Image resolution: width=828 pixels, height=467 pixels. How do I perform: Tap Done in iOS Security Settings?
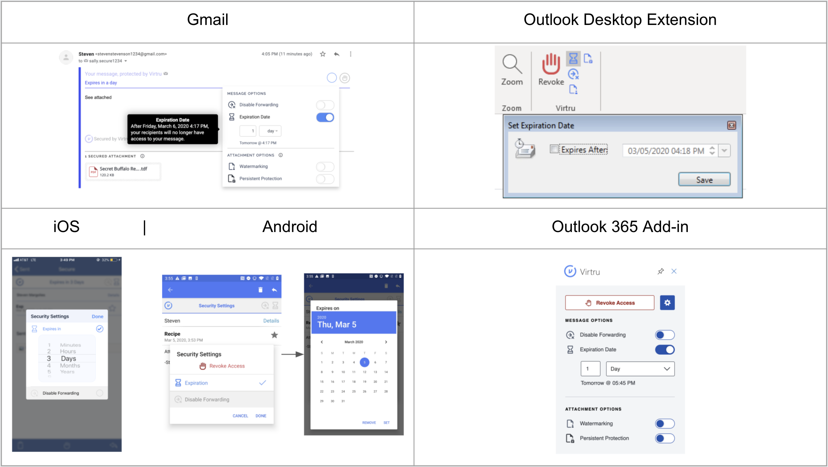pos(97,316)
